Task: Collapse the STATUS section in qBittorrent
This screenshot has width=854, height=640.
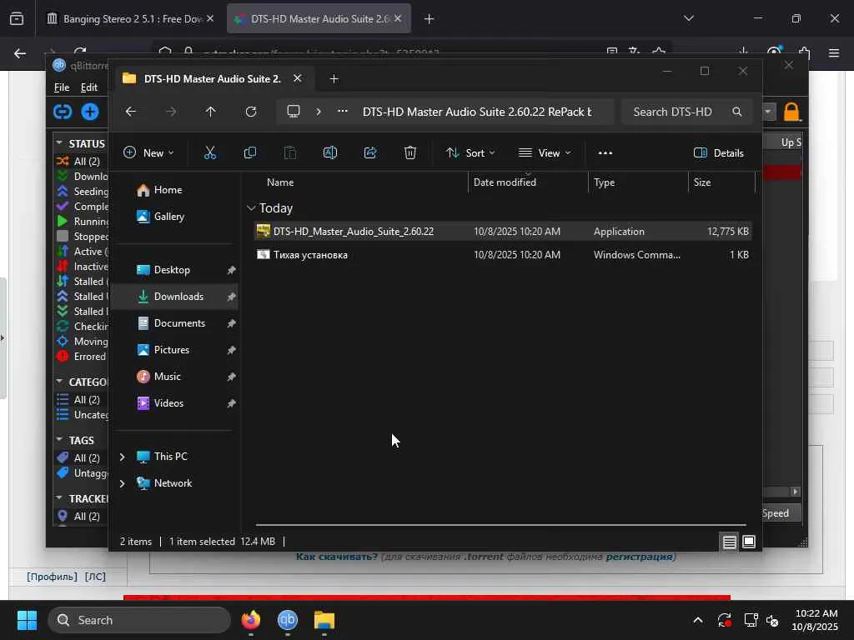Action: 59,143
